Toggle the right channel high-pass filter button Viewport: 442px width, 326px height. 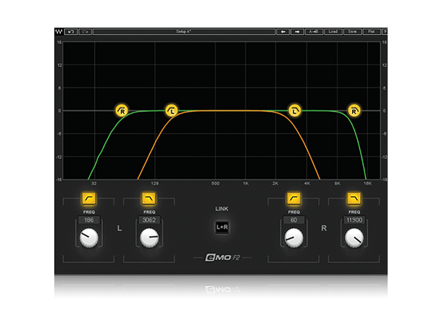[x=293, y=198]
